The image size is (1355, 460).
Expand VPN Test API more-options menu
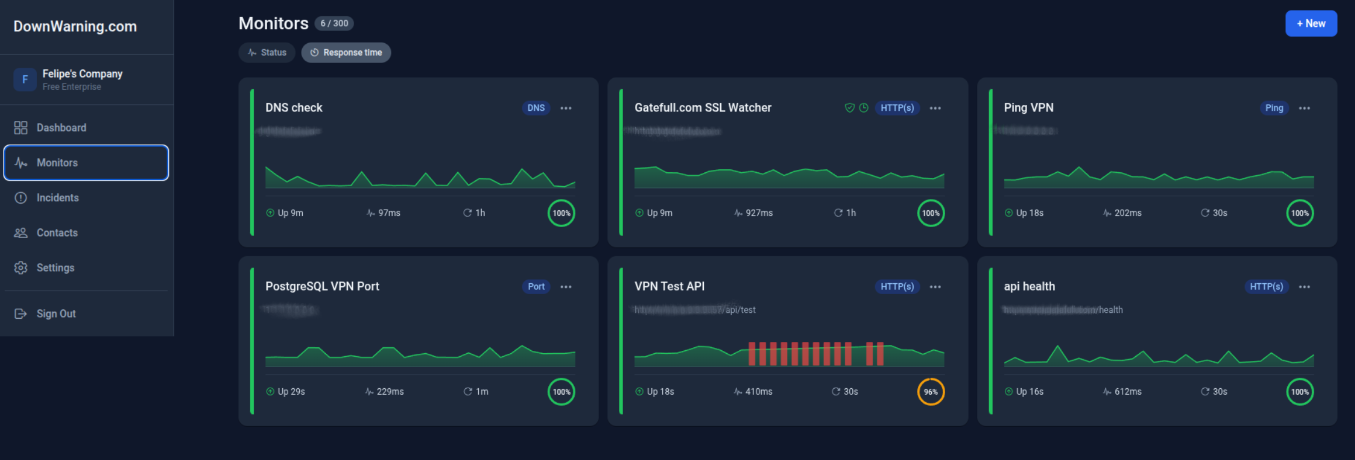pos(935,287)
